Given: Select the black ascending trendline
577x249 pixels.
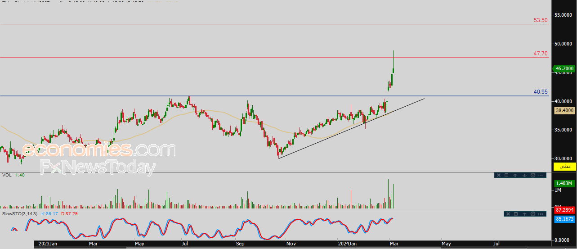Looking at the screenshot, I should 351,128.
